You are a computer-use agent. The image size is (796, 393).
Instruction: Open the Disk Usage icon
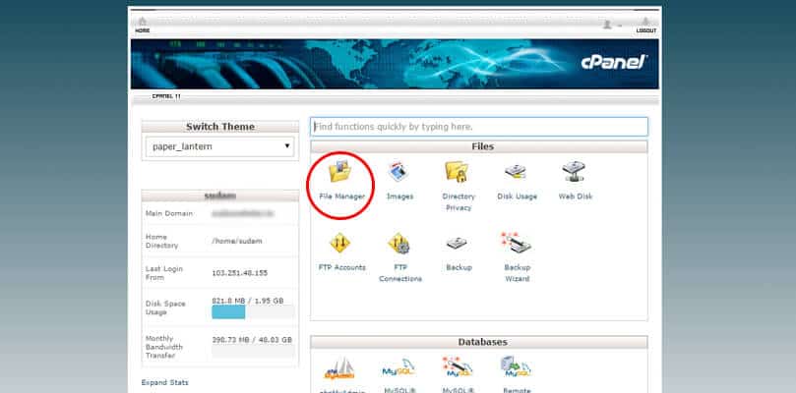517,172
